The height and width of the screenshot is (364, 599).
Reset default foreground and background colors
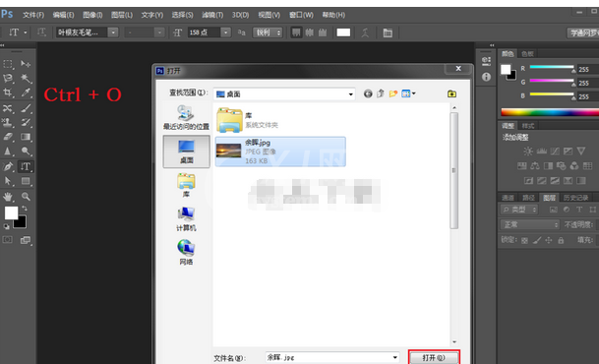(7, 226)
